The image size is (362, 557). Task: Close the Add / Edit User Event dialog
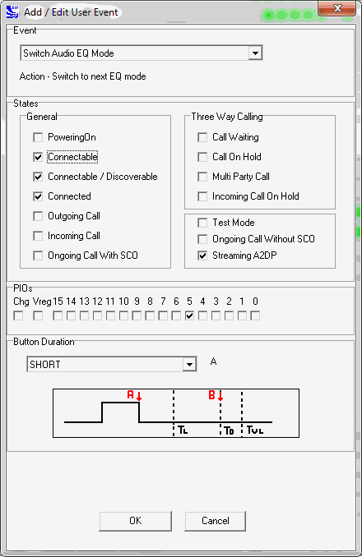[336, 8]
